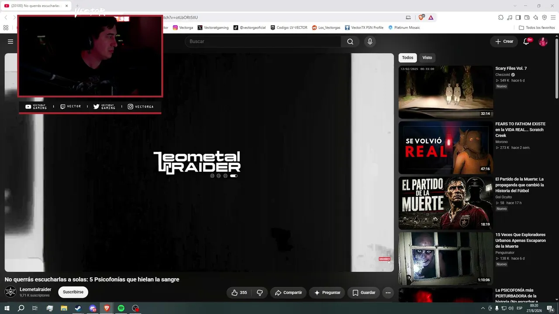Open Steam from the taskbar
This screenshot has width=559, height=314.
[78, 308]
